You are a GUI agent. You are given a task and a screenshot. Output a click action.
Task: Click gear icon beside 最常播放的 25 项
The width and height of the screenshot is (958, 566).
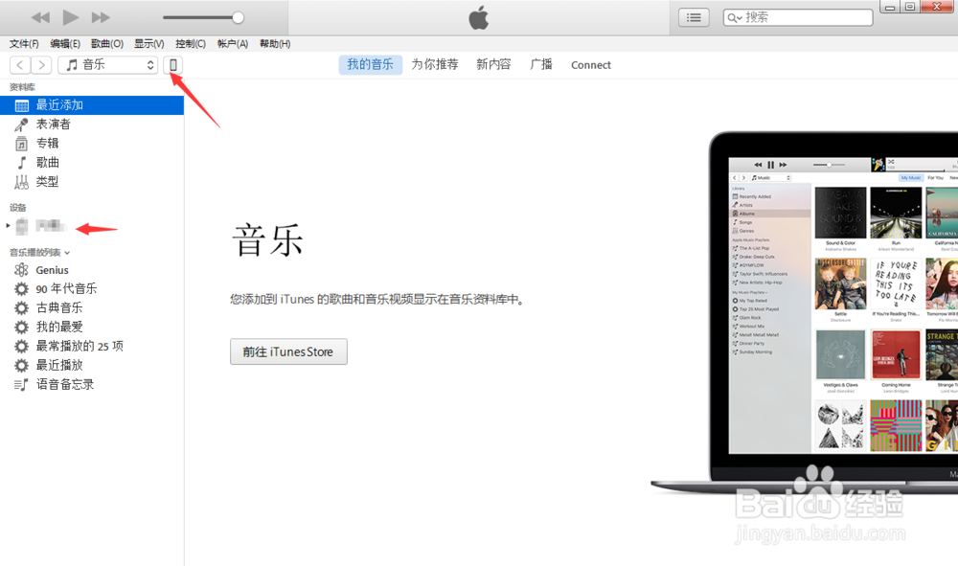click(21, 346)
